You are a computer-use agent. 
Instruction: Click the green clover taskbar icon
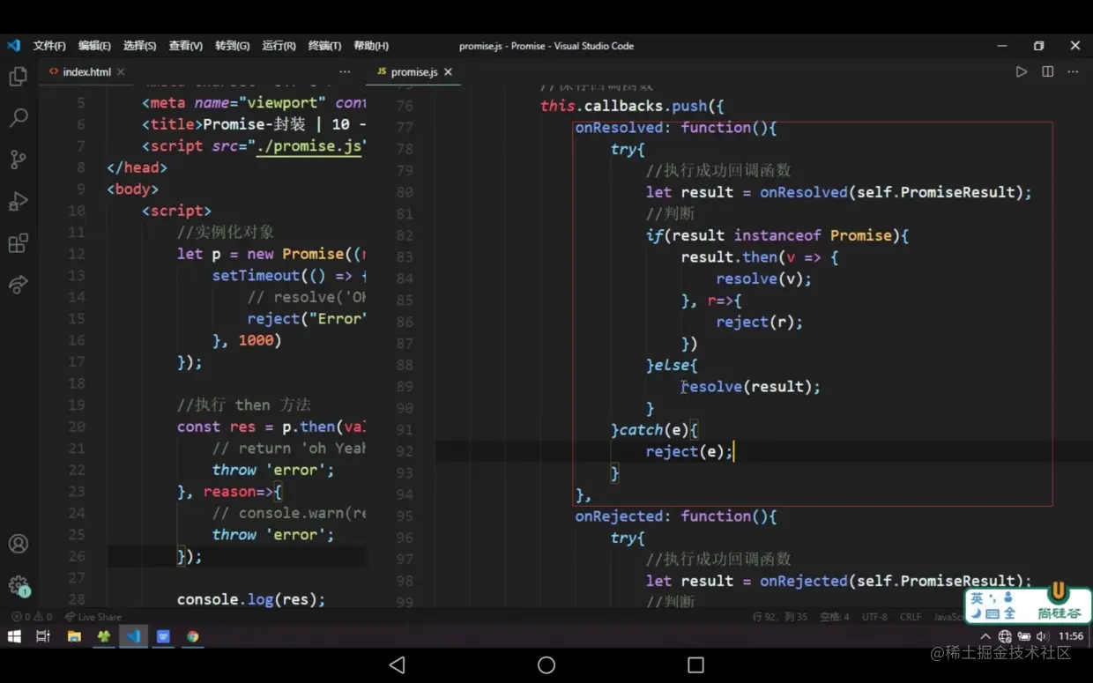104,636
